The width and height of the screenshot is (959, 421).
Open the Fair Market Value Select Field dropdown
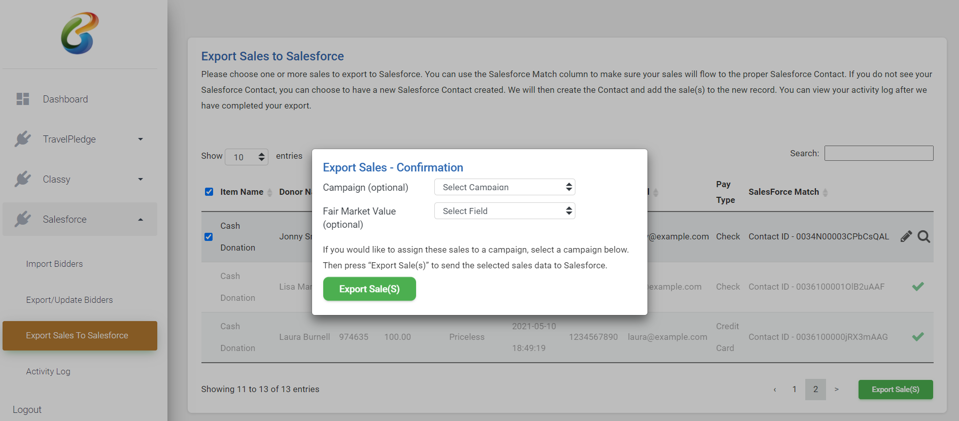[505, 211]
